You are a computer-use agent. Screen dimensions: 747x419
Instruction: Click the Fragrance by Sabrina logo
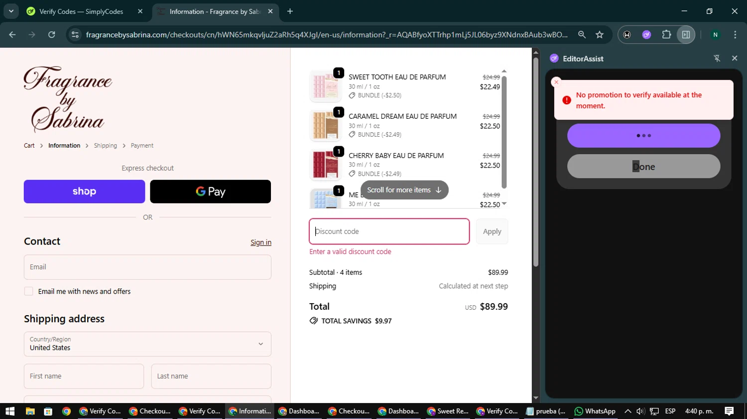point(68,99)
